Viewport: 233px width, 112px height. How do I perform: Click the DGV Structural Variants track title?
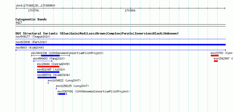(x=97, y=33)
